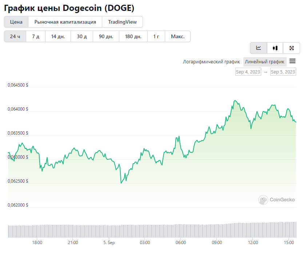Click the 0,063500 $ axis label

[18, 133]
